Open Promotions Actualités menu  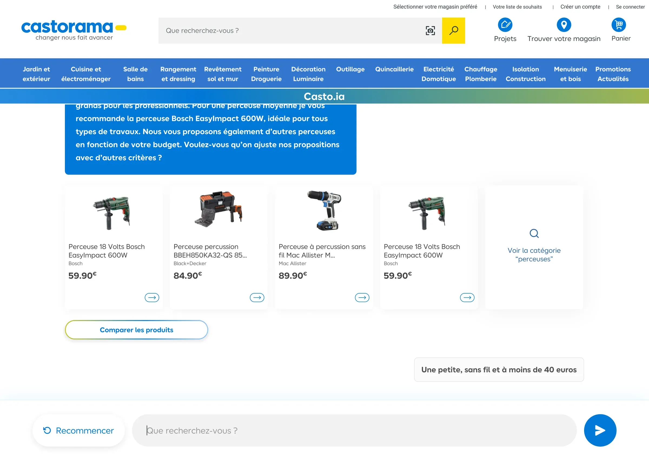tap(613, 74)
